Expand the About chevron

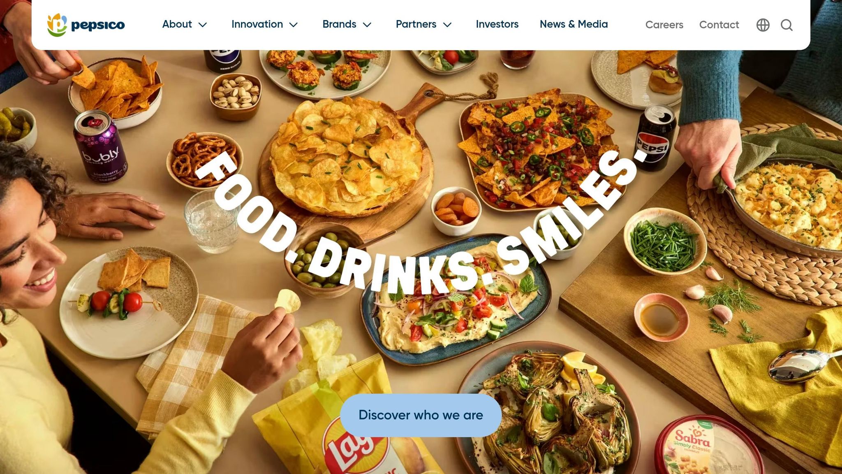(x=203, y=25)
